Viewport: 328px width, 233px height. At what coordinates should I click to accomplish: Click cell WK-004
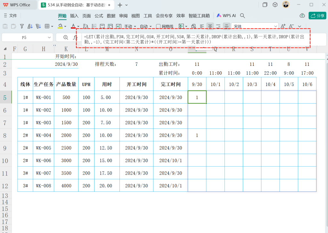tap(44, 135)
